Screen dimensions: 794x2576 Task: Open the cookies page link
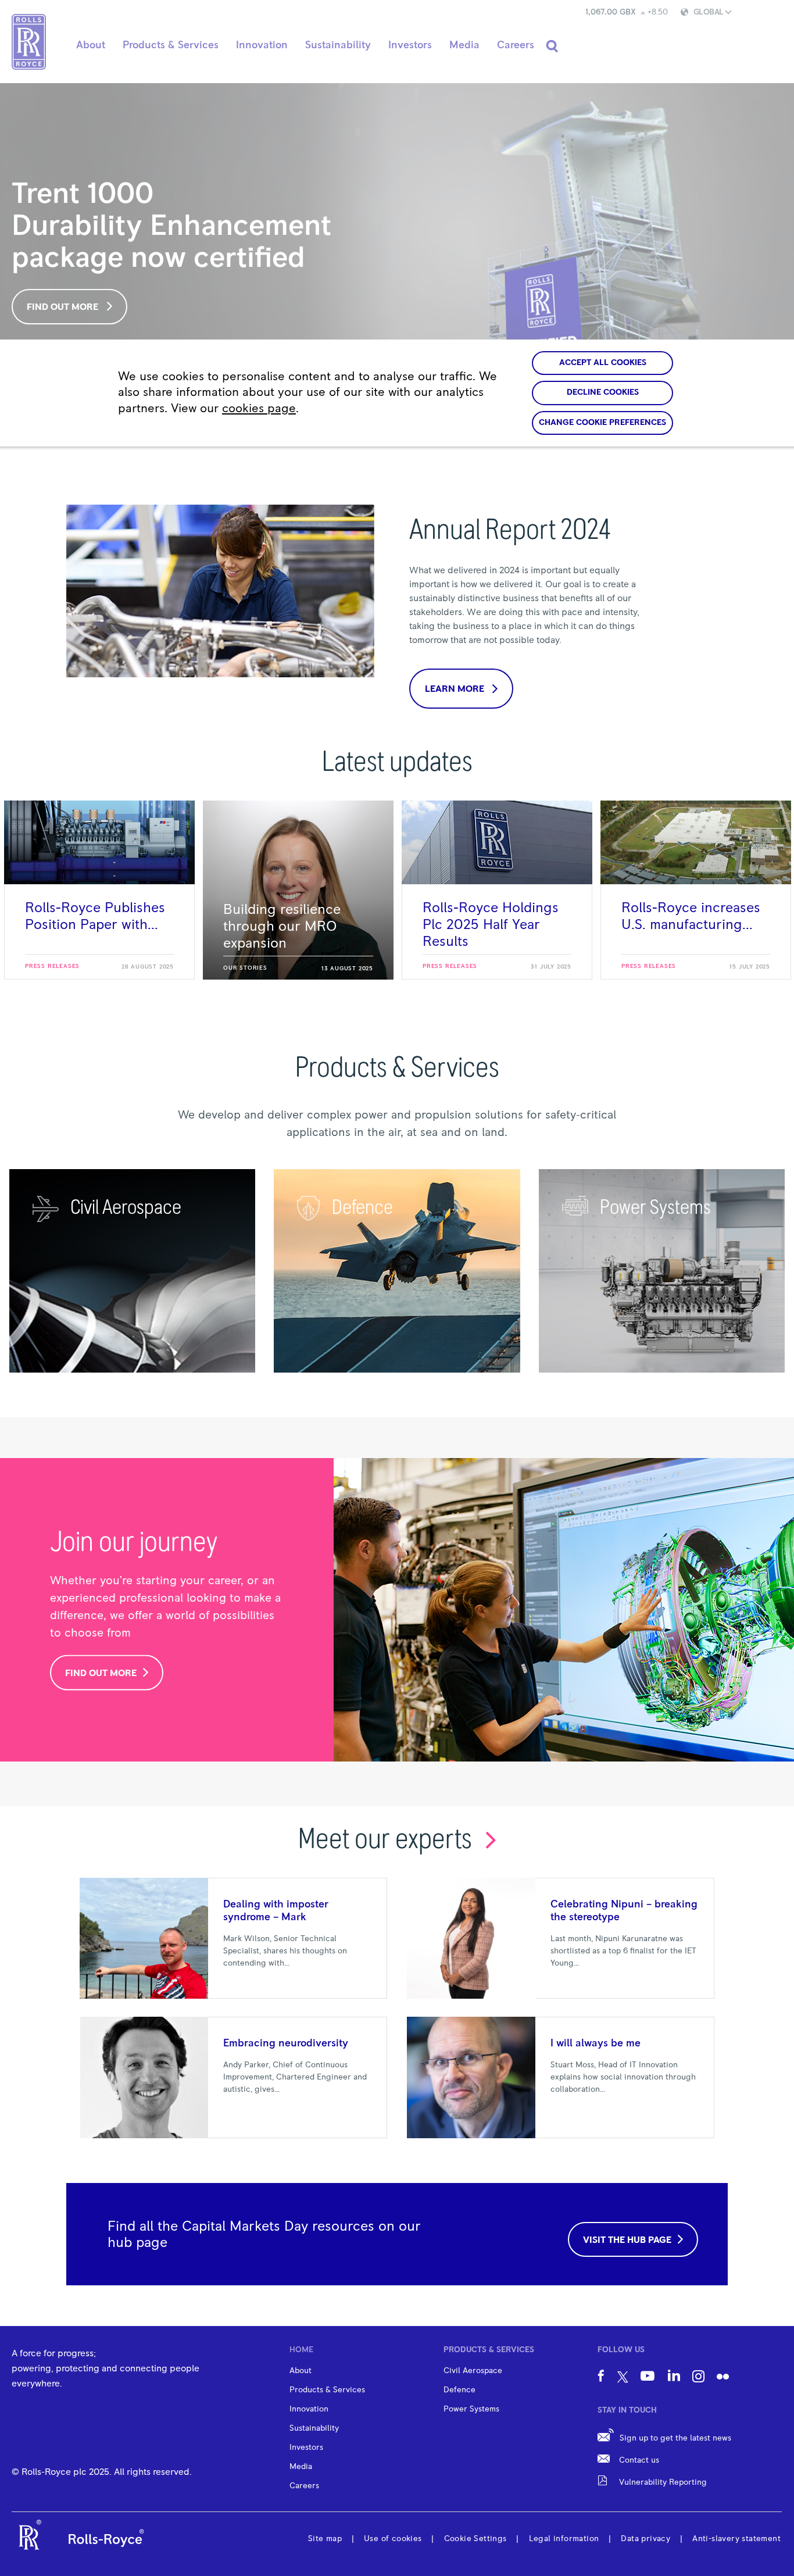pos(259,408)
